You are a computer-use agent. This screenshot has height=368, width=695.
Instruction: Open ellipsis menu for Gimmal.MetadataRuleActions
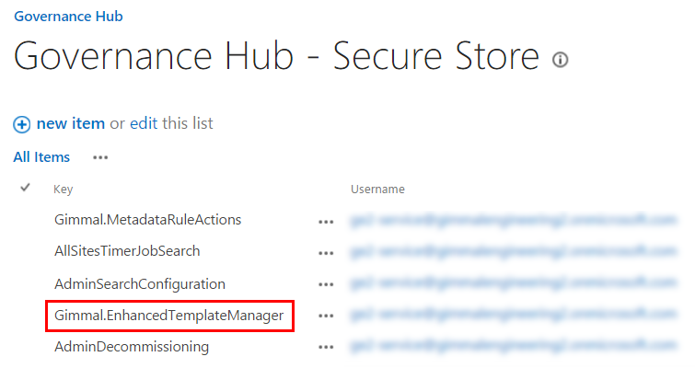325,221
